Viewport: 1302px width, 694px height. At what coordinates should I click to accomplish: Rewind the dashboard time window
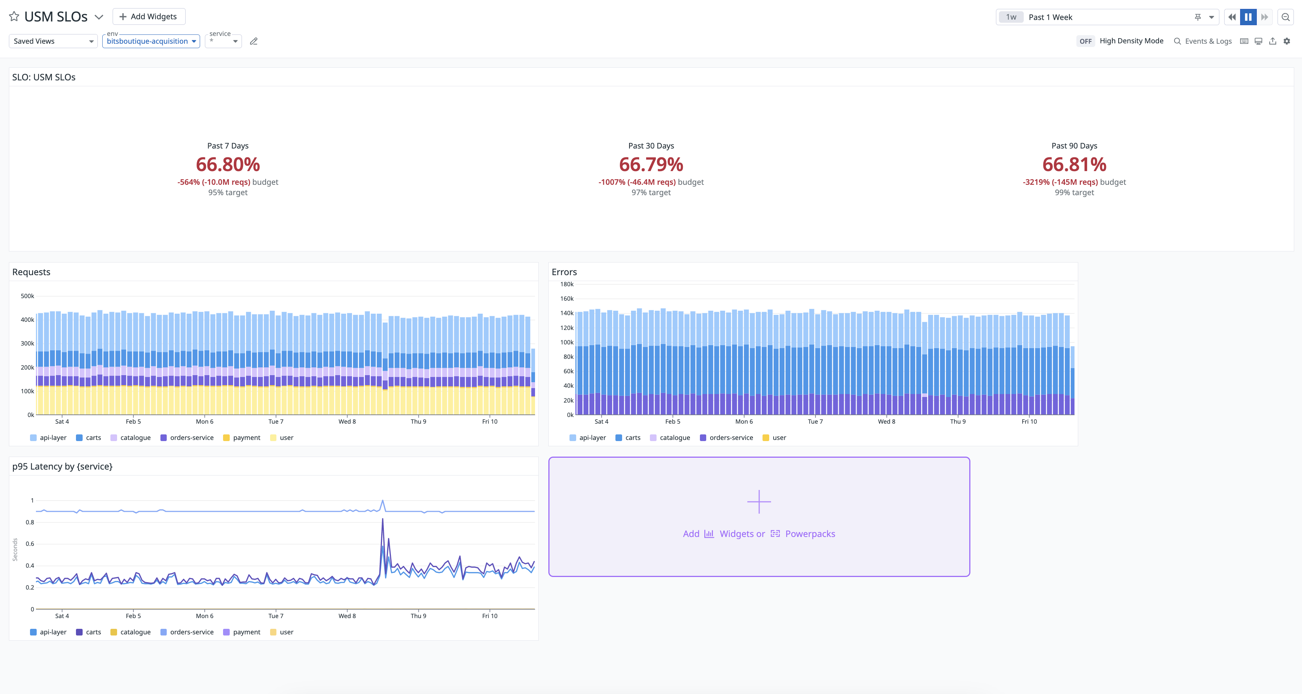[1232, 17]
